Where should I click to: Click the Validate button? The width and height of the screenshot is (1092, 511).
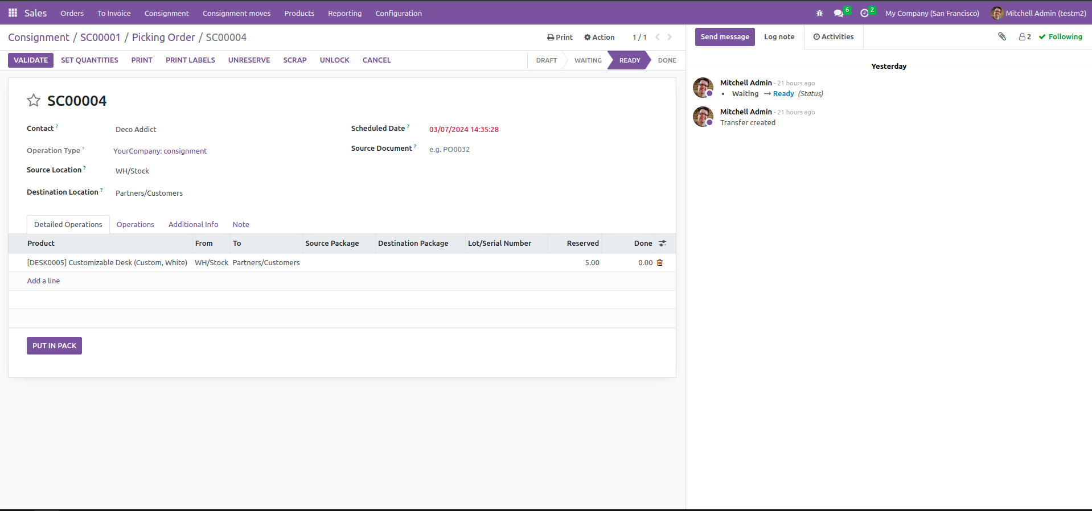31,60
